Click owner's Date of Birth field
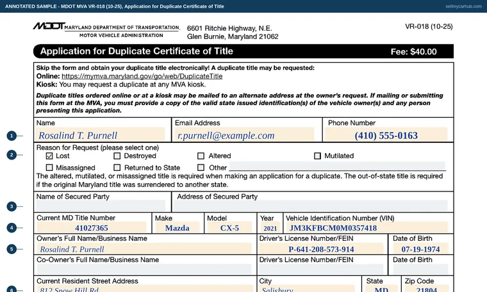Image resolution: width=487 pixels, height=292 pixels. click(420, 249)
